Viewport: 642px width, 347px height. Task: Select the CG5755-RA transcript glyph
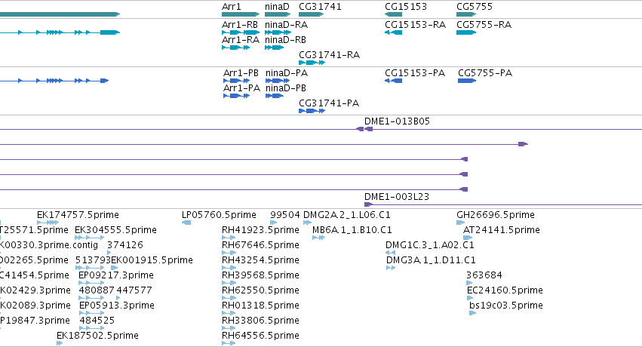(466, 32)
